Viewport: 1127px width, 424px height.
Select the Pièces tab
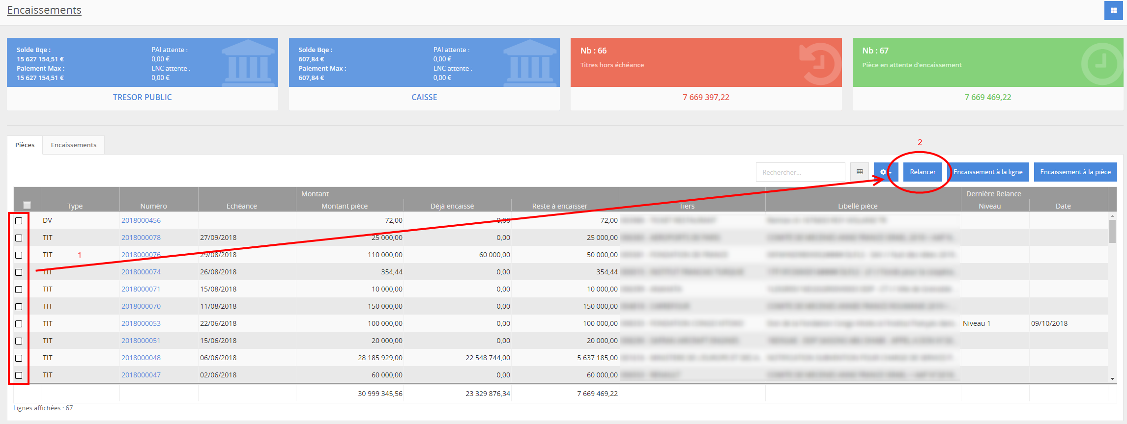pos(25,145)
